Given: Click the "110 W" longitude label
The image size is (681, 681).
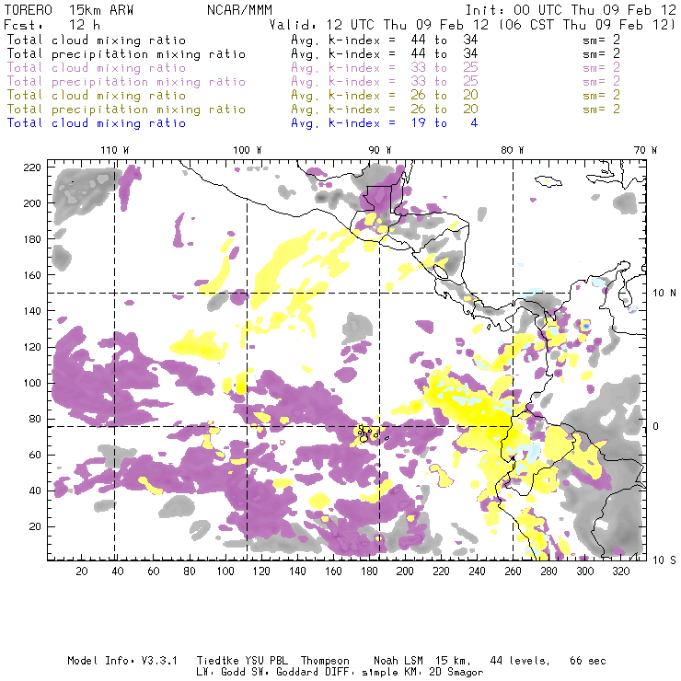Looking at the screenshot, I should pyautogui.click(x=115, y=150).
